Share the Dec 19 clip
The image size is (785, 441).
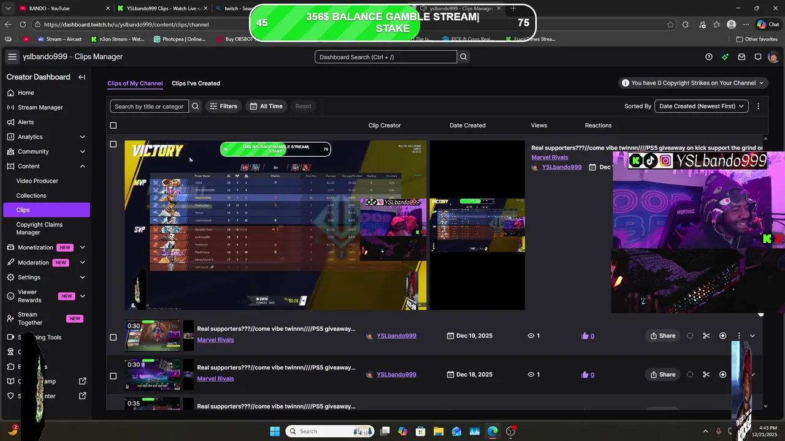(663, 336)
